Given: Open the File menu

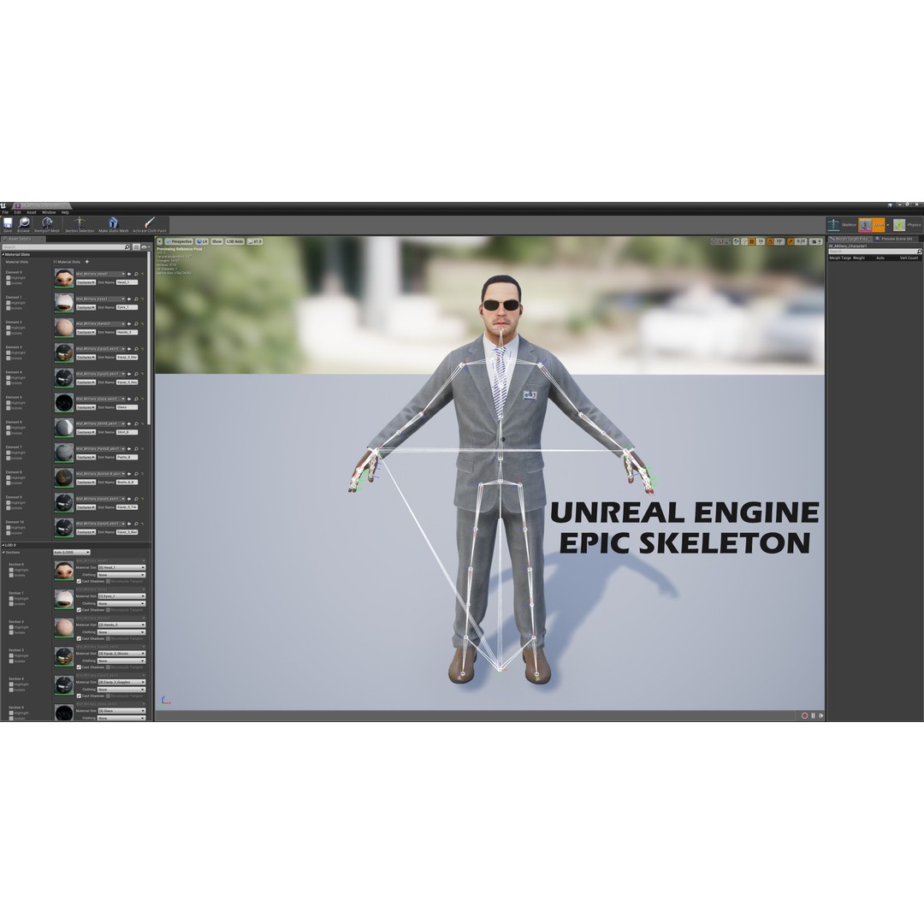Looking at the screenshot, I should point(5,212).
